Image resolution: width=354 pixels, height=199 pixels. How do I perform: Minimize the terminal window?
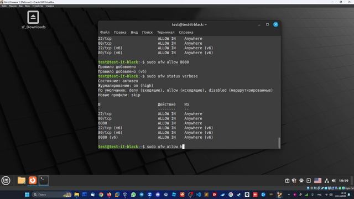[x=259, y=24]
